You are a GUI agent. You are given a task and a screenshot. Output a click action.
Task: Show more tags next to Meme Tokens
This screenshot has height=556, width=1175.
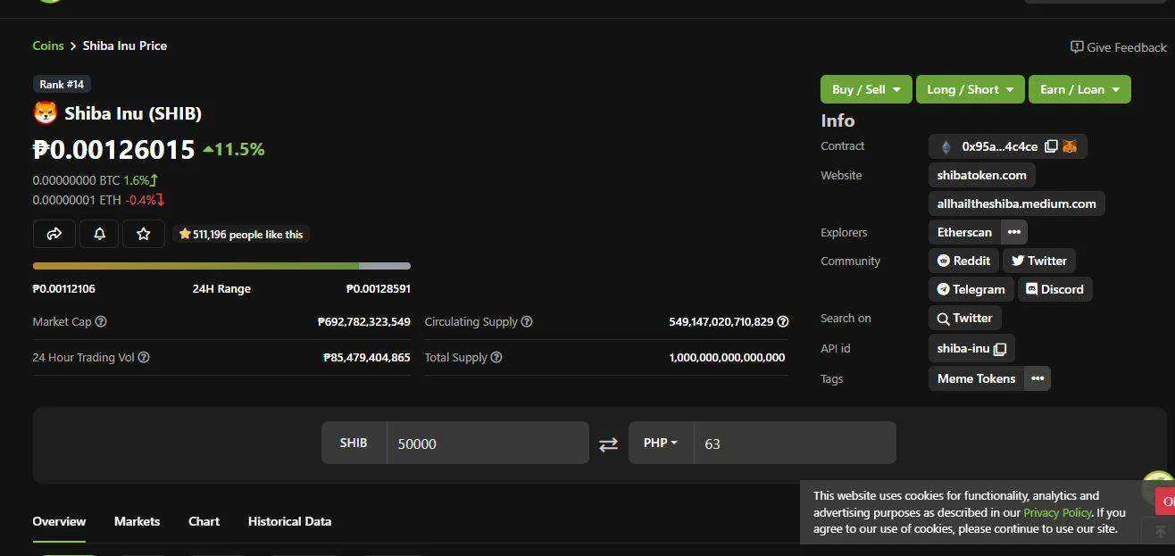coord(1037,378)
